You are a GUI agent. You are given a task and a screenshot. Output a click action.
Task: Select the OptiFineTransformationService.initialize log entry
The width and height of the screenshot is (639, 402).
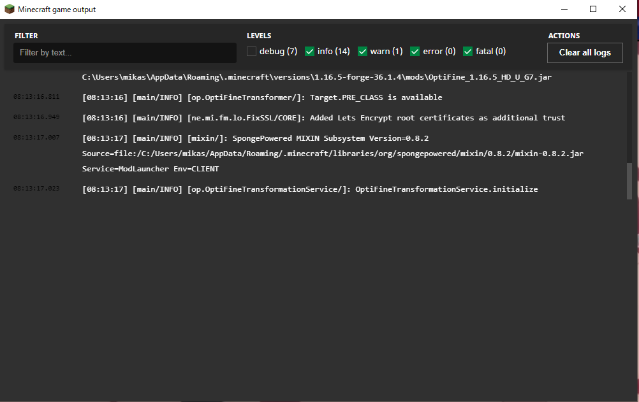[x=310, y=189]
